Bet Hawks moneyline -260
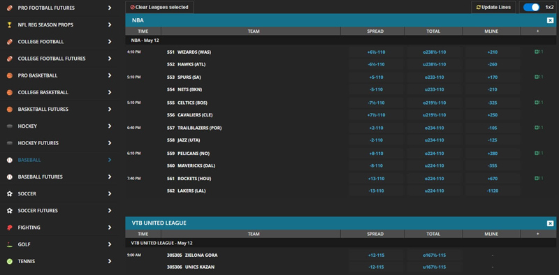This screenshot has height=275, width=559. click(493, 64)
